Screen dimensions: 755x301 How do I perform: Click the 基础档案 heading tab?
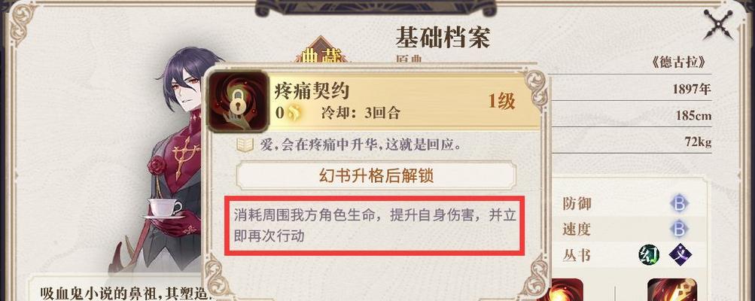pyautogui.click(x=443, y=38)
